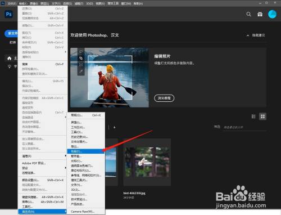Screen dimensions: 281x215
Task: Select 菜单(U)... Alt+Shift+Ctrl+M entry
Action: click(x=43, y=202)
